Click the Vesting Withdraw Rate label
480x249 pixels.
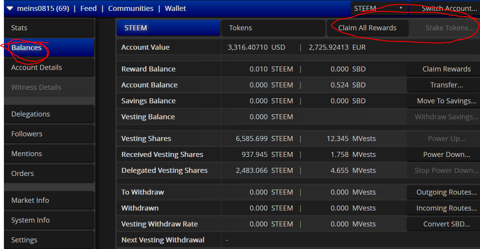click(159, 224)
